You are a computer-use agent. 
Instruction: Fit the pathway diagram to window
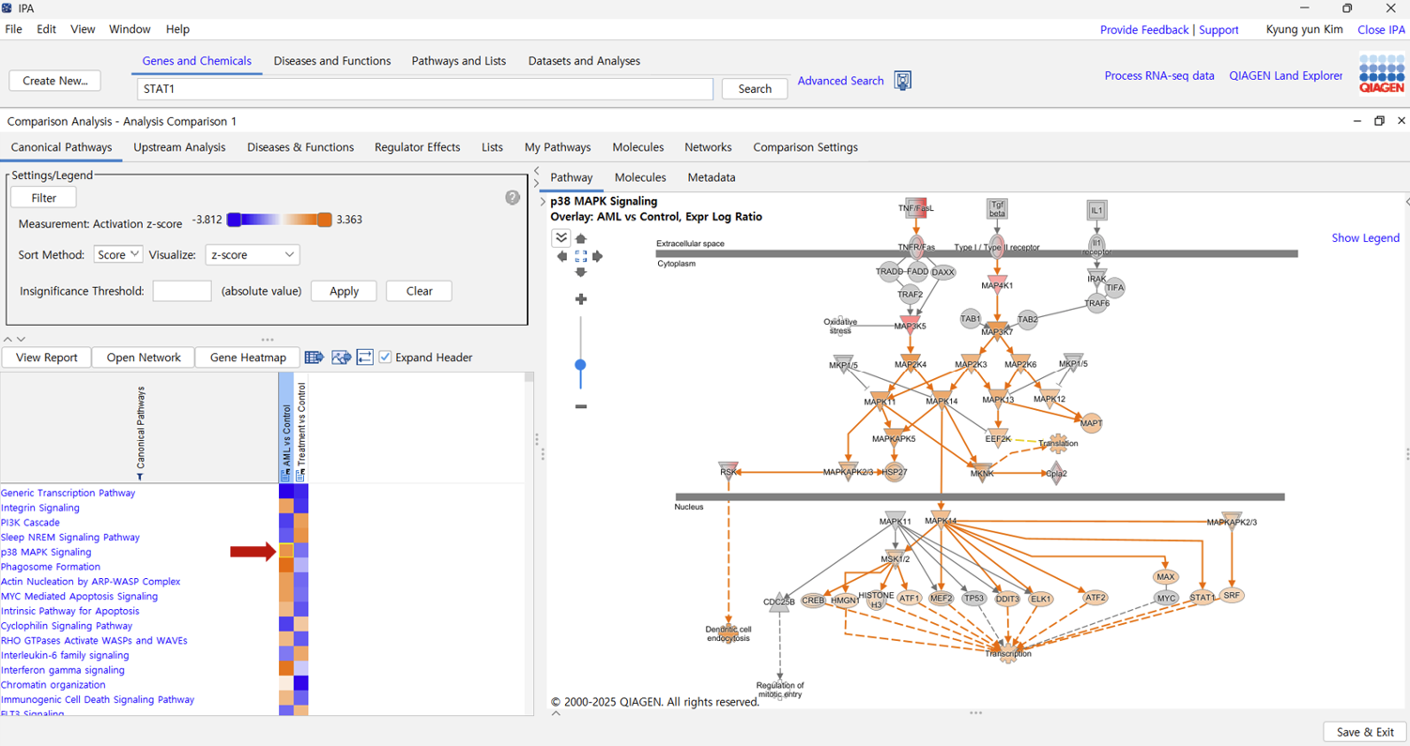point(580,256)
